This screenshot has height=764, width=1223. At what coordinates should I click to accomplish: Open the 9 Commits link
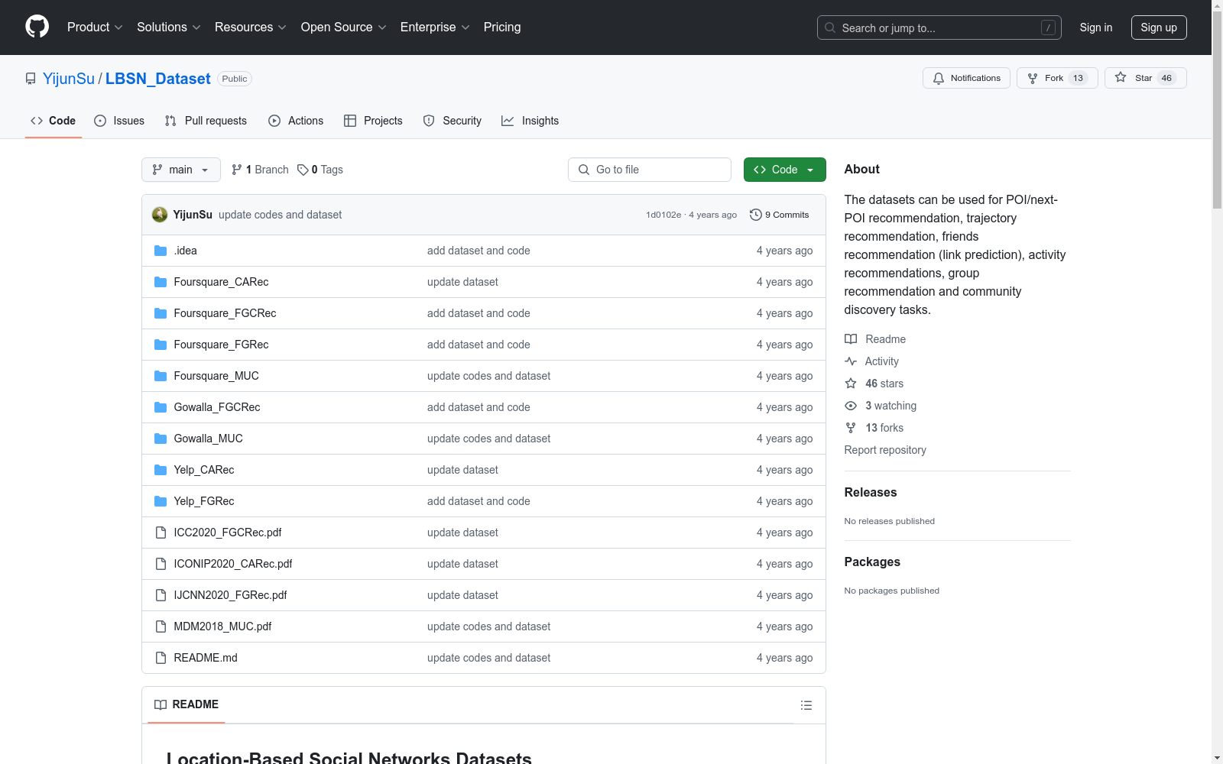pos(780,215)
